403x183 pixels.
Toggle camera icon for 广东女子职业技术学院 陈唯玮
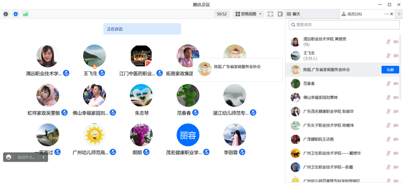click(x=396, y=125)
